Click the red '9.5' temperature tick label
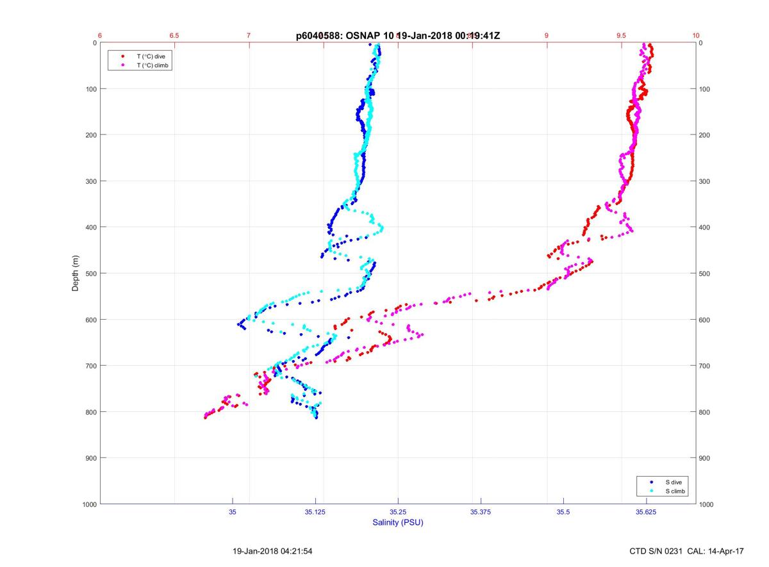769x567 pixels. click(x=621, y=36)
